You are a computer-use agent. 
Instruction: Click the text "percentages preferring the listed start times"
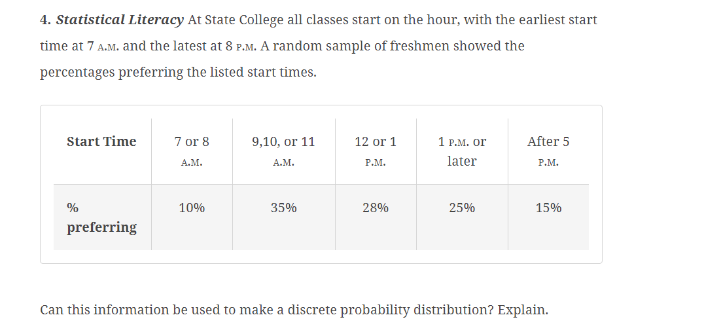pyautogui.click(x=177, y=73)
